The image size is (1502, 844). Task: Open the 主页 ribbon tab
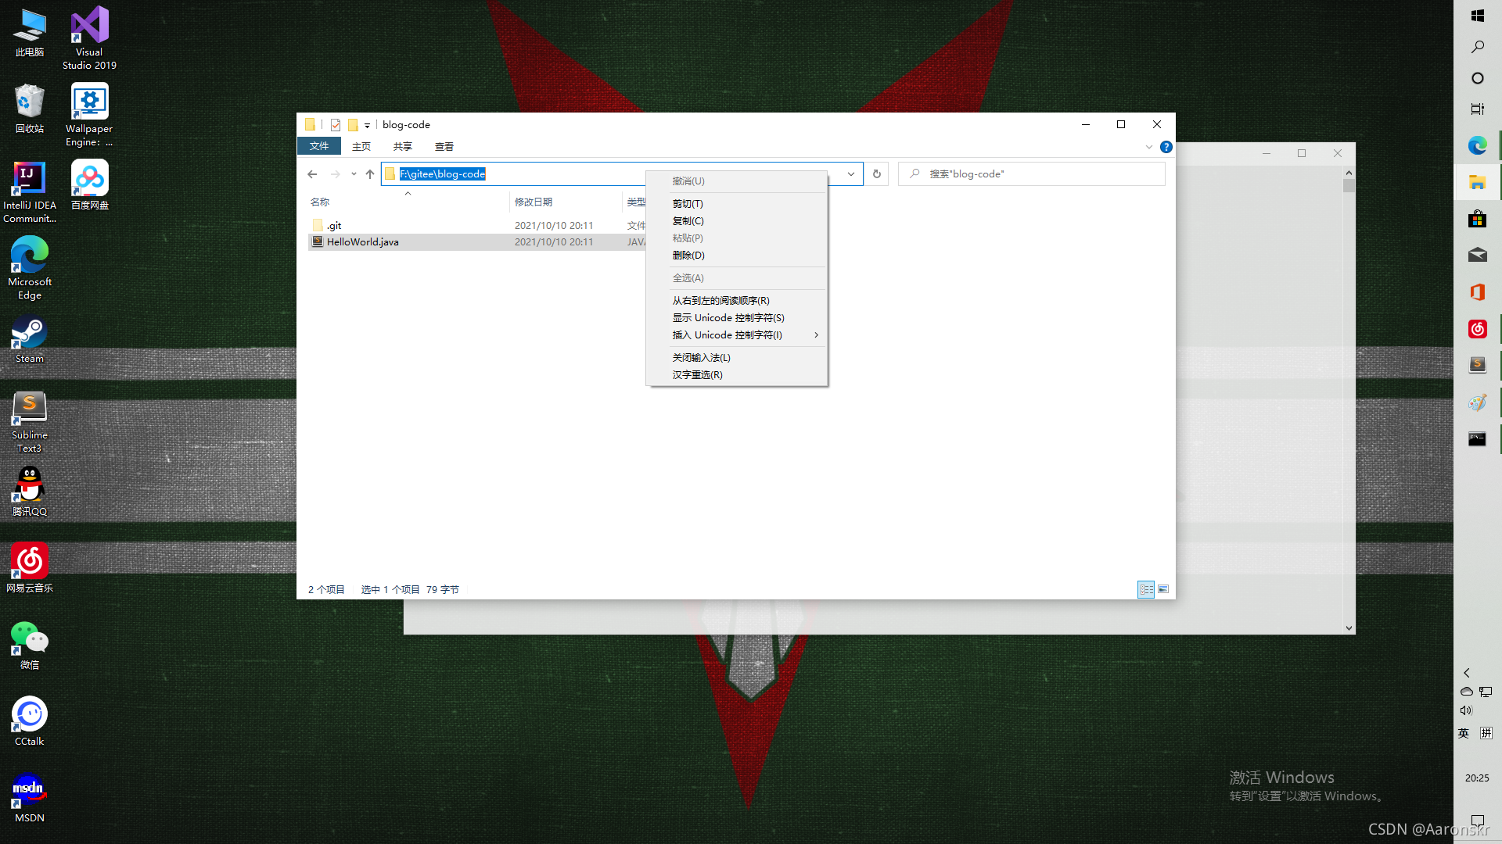(361, 146)
